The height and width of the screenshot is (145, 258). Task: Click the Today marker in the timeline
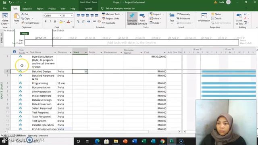(25, 33)
